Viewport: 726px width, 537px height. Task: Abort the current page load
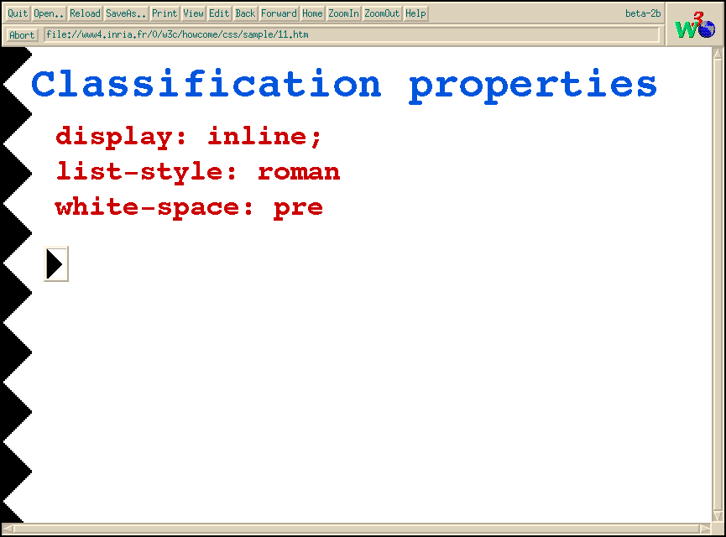pyautogui.click(x=22, y=35)
